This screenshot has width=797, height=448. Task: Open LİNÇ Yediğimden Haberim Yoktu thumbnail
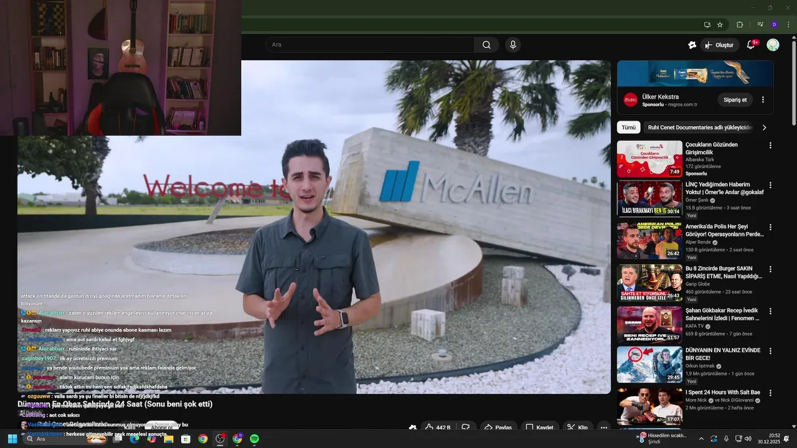click(649, 199)
